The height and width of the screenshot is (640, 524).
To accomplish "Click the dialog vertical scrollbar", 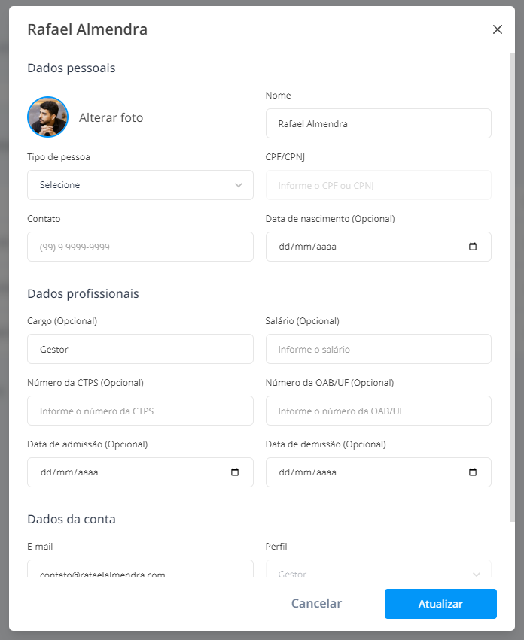I will coord(512,287).
